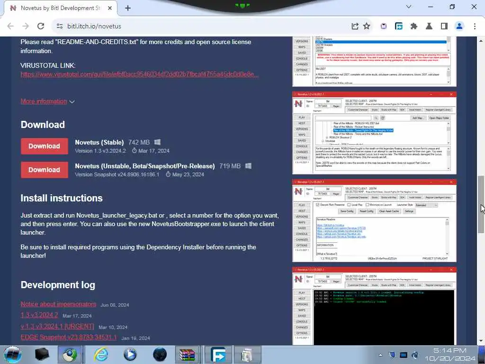This screenshot has height=364, width=485.
Task: Open the volume tray icon
Action: [x=415, y=355]
